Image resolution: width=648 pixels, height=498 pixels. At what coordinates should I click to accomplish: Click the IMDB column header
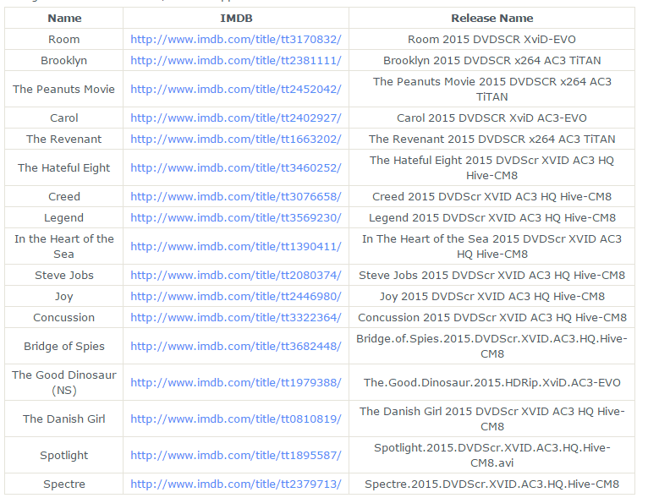click(236, 18)
